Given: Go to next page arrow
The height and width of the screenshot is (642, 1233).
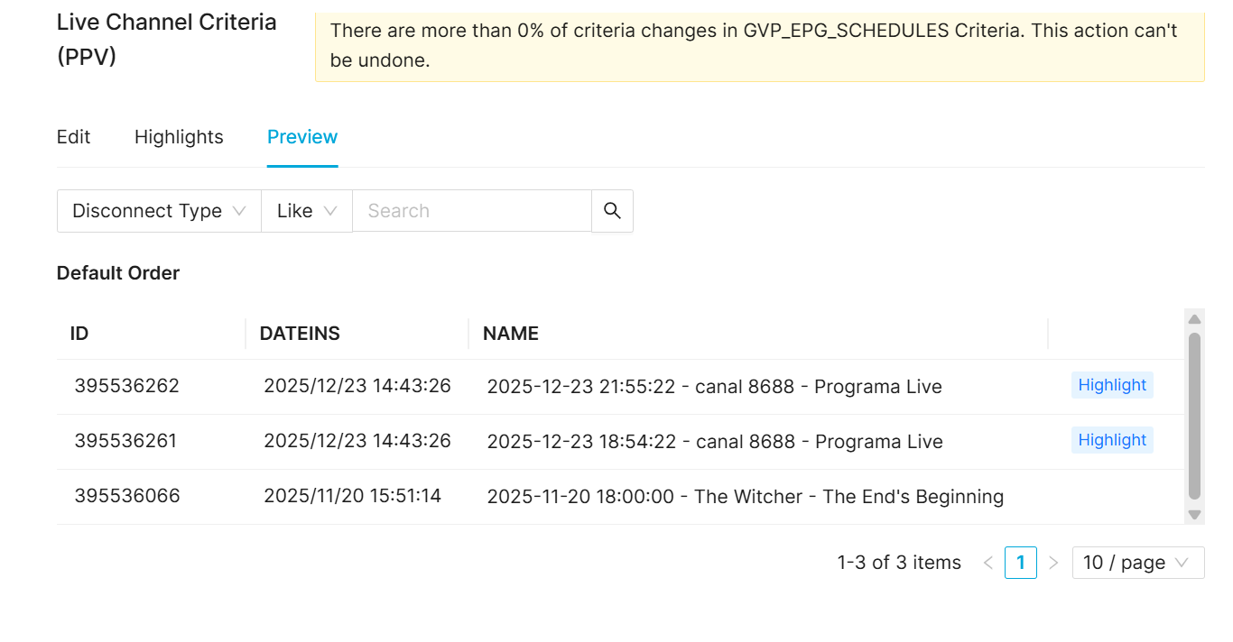Looking at the screenshot, I should tap(1053, 563).
